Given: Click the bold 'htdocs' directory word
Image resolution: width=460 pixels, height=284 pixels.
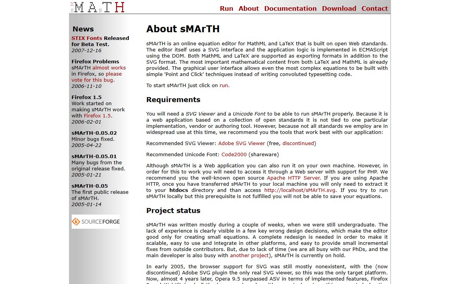Looking at the screenshot, I should (x=179, y=190).
